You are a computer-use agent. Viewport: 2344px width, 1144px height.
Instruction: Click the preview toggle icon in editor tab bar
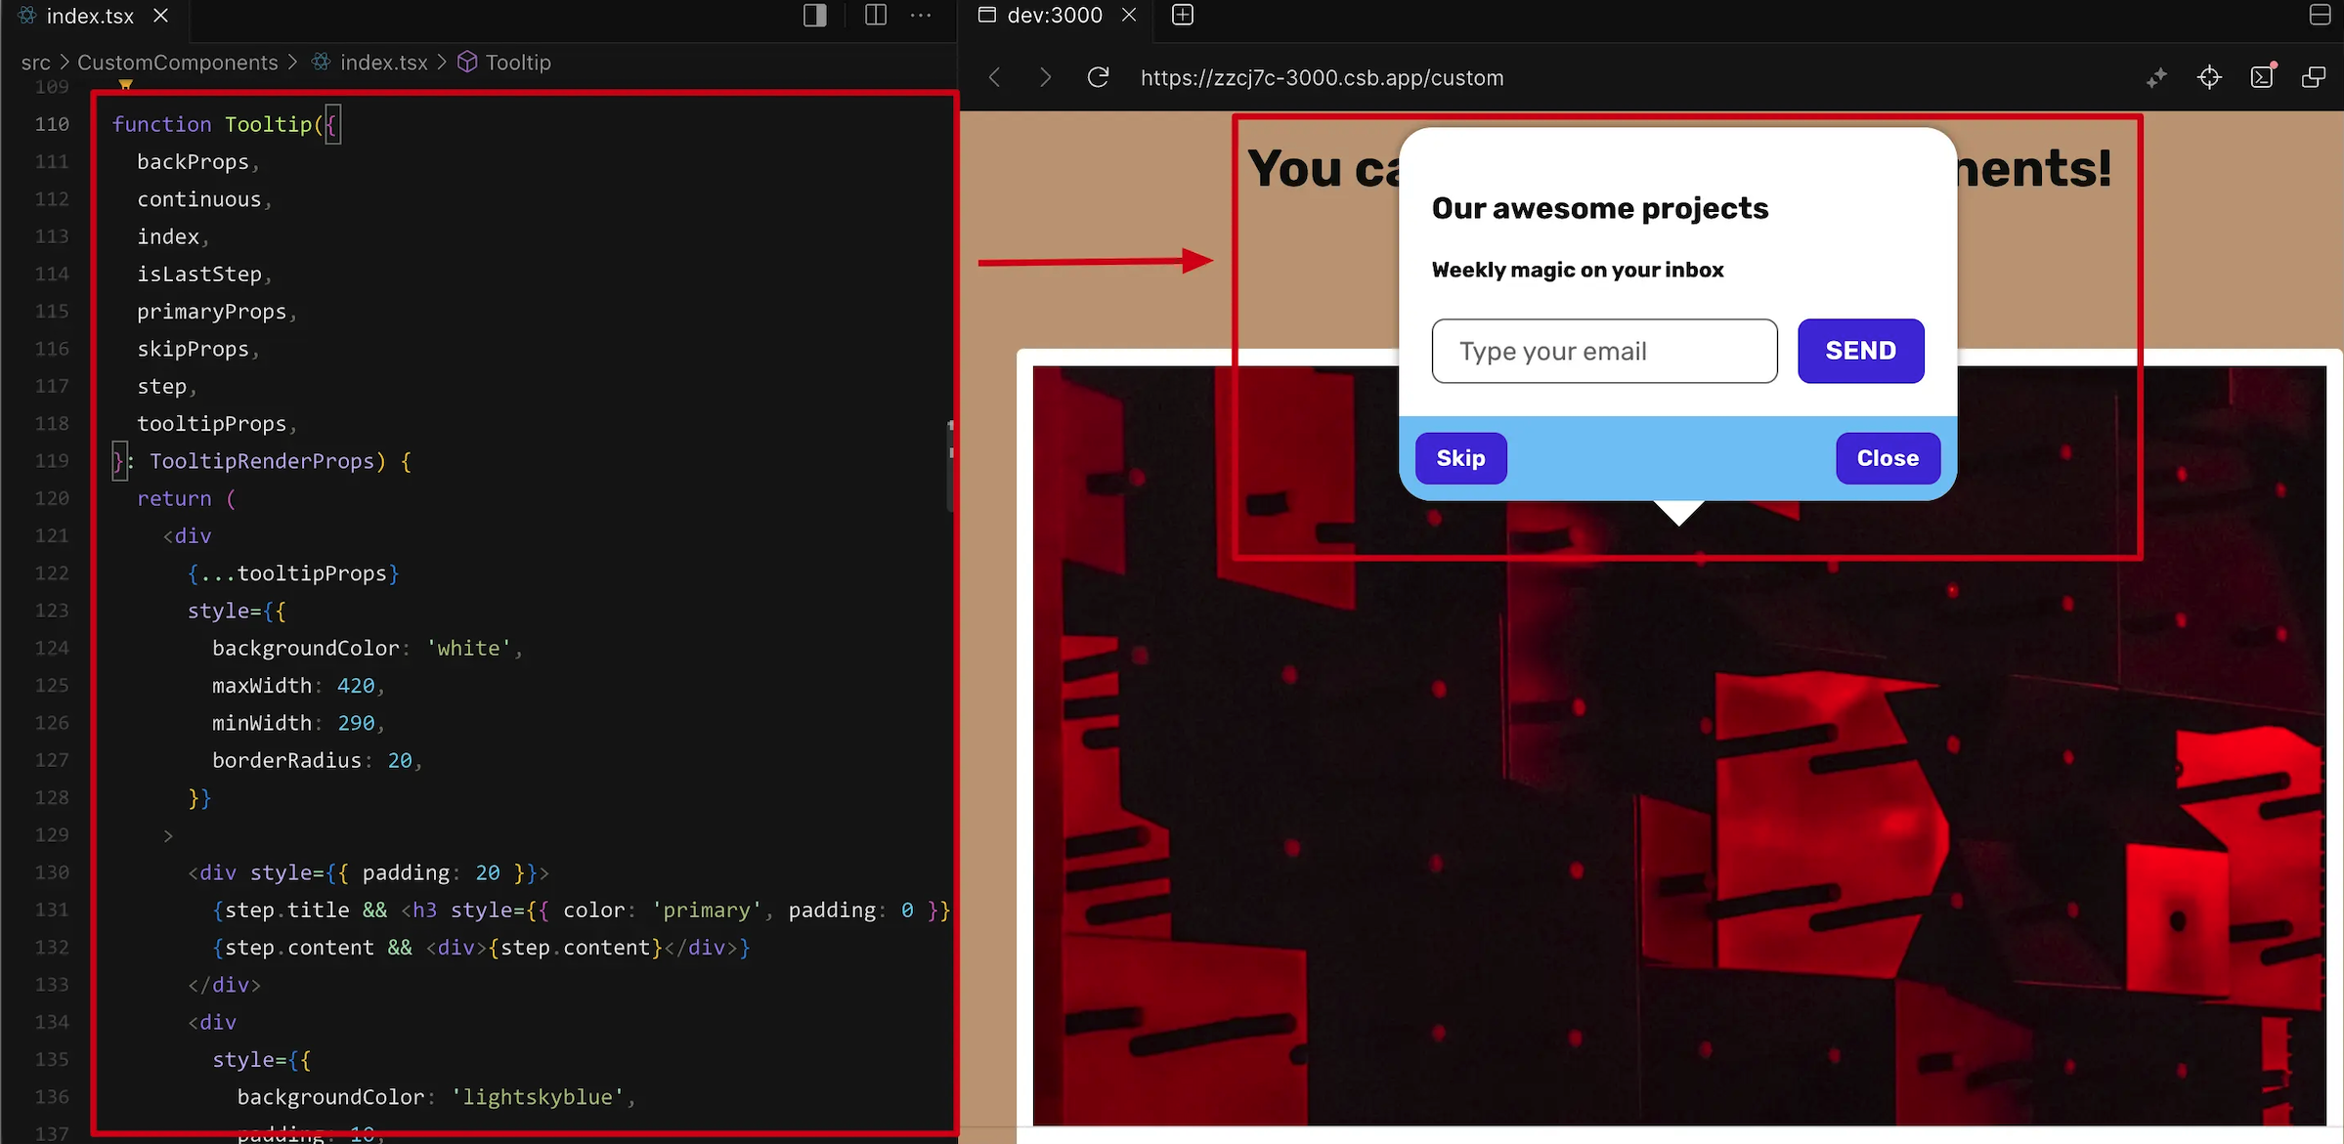(814, 16)
